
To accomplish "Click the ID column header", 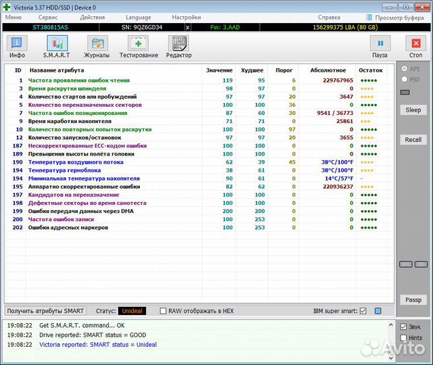I will (18, 70).
